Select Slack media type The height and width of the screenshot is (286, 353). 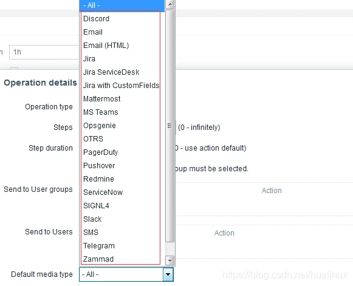tap(92, 219)
